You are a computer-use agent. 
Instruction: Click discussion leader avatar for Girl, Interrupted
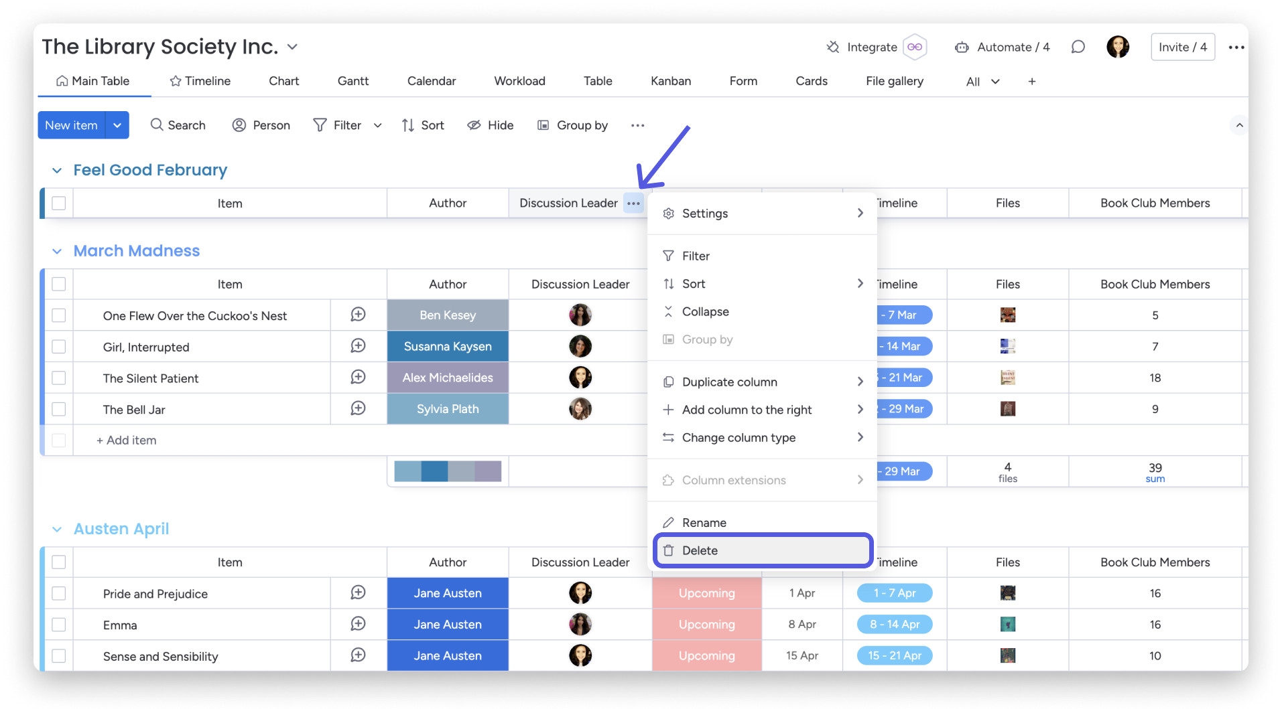(580, 346)
